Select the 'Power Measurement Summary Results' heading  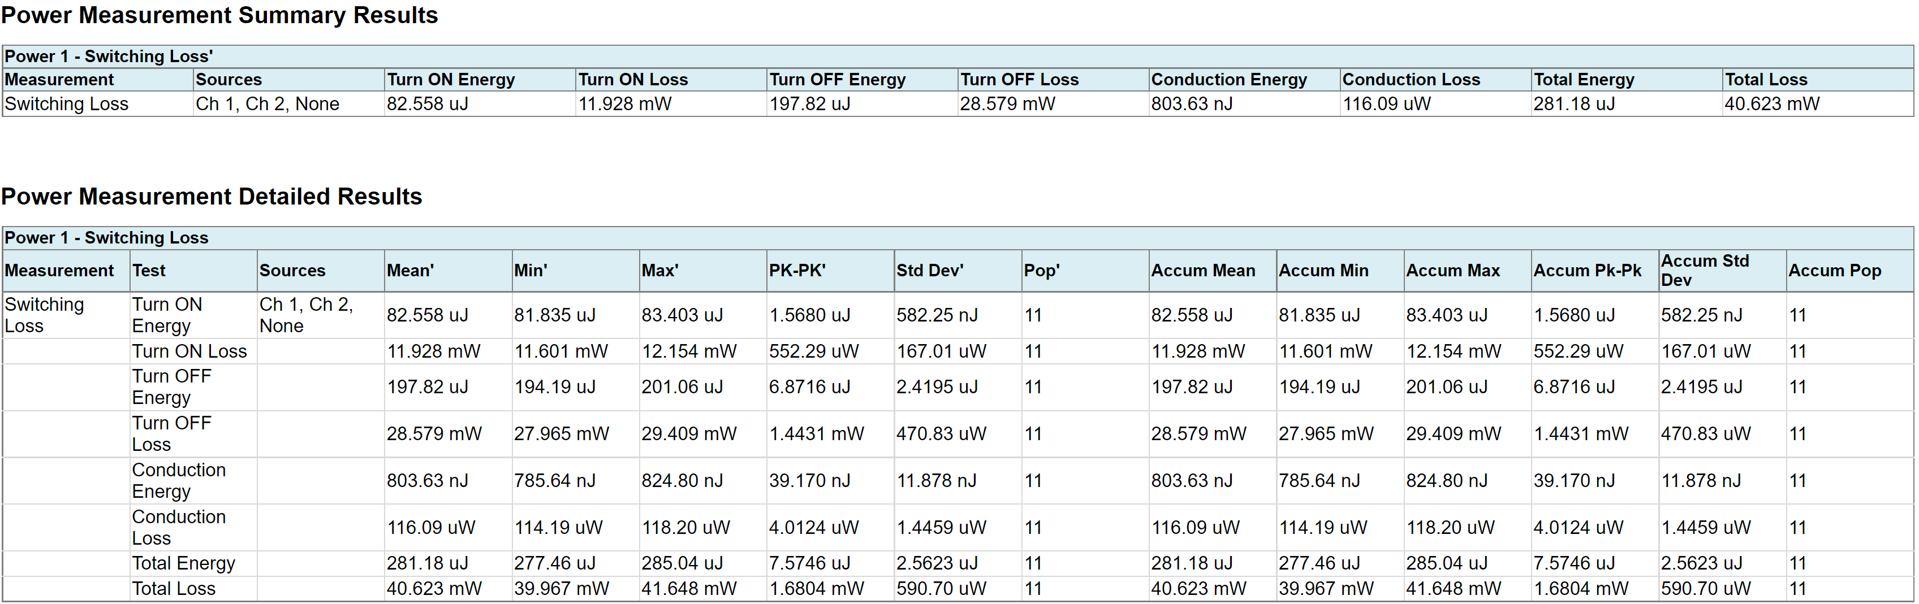coord(220,16)
